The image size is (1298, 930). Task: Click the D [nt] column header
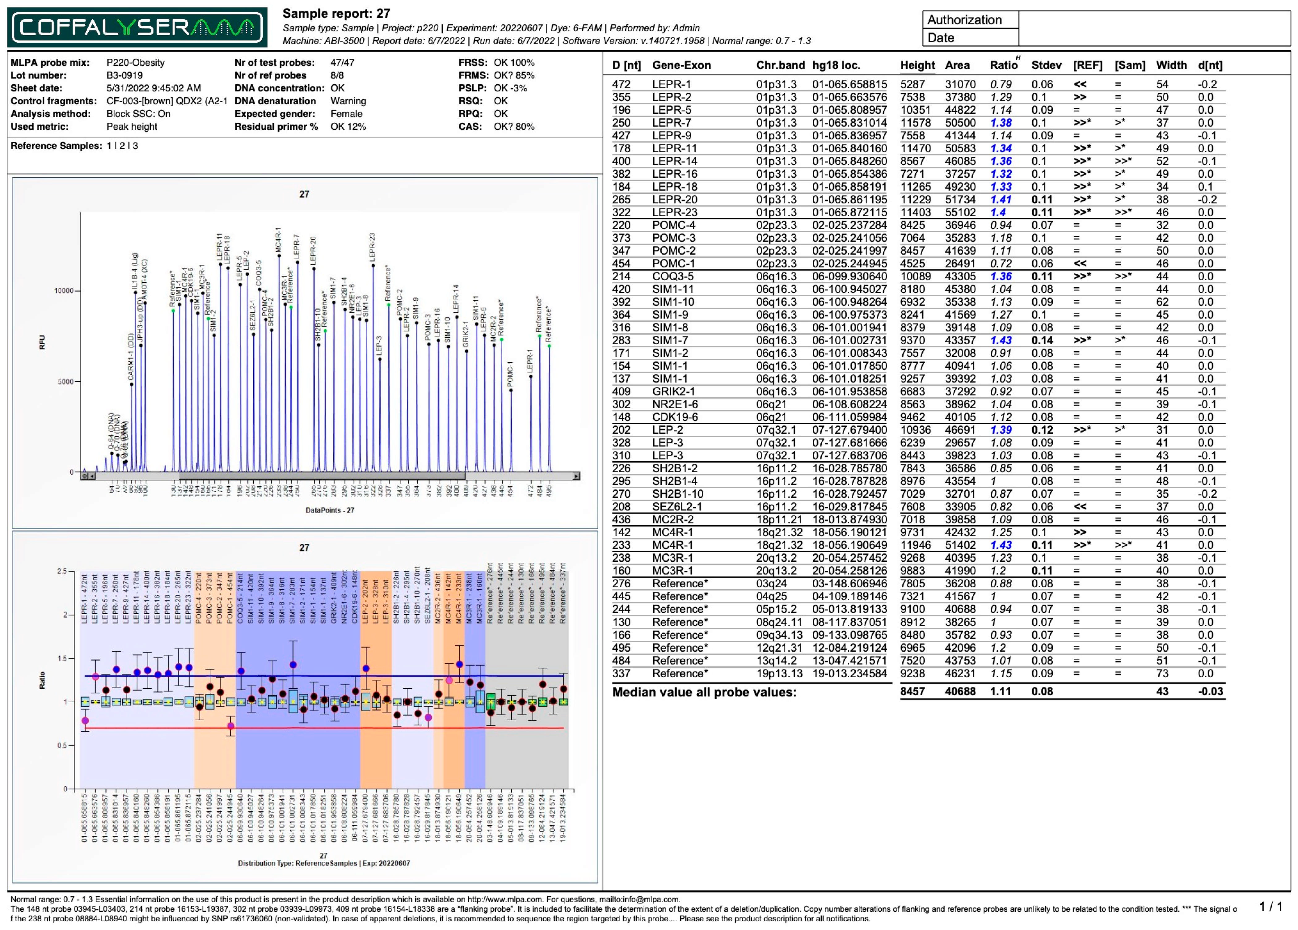click(626, 65)
